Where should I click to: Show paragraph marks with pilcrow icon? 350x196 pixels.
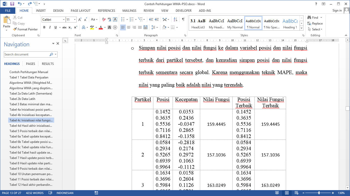point(183,19)
